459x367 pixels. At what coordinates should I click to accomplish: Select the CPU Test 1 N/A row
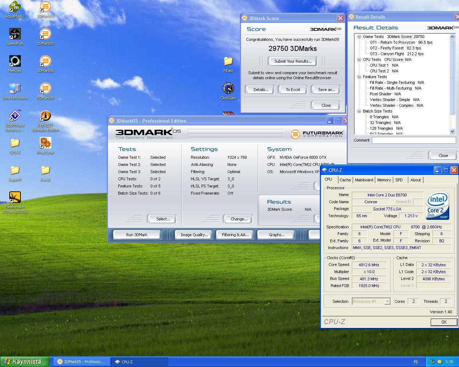click(384, 65)
